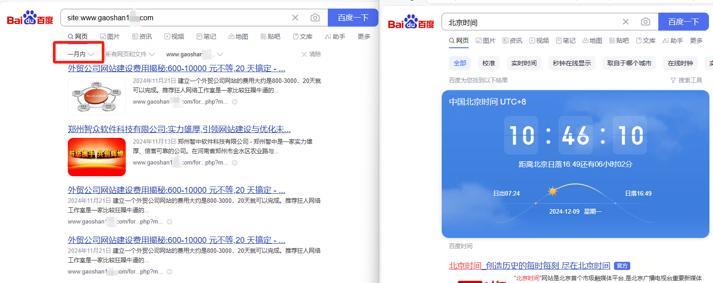Pick the 实时时间 suggestion chip

(524, 63)
